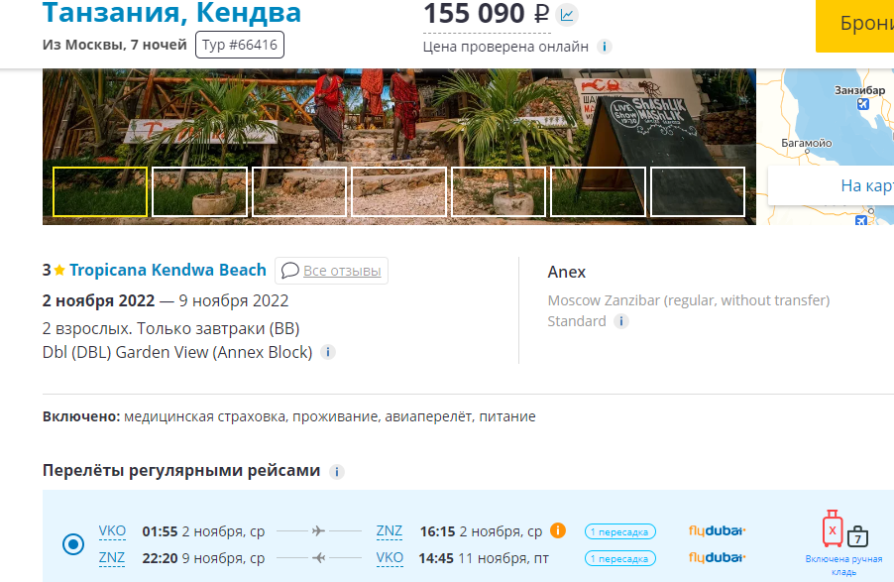Click the 'На карт' map button
This screenshot has width=894, height=582.
point(832,185)
